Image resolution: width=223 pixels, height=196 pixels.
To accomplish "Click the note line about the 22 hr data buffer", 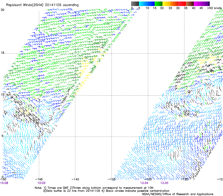I will tap(106, 191).
